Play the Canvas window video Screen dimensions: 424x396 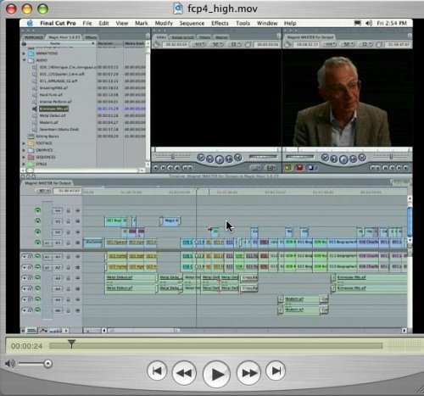[343, 159]
